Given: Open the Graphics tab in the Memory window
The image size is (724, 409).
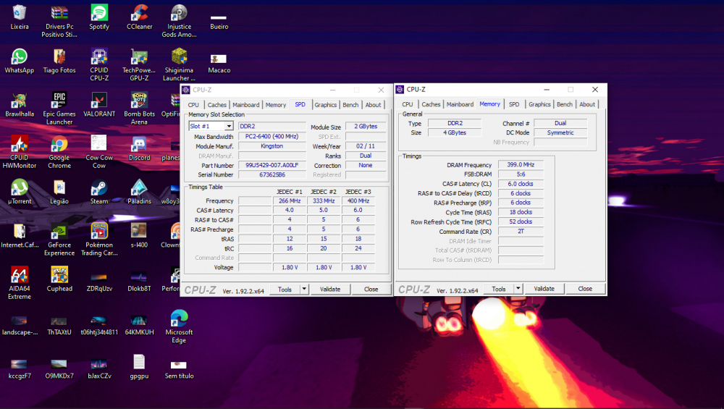Looking at the screenshot, I should [539, 104].
